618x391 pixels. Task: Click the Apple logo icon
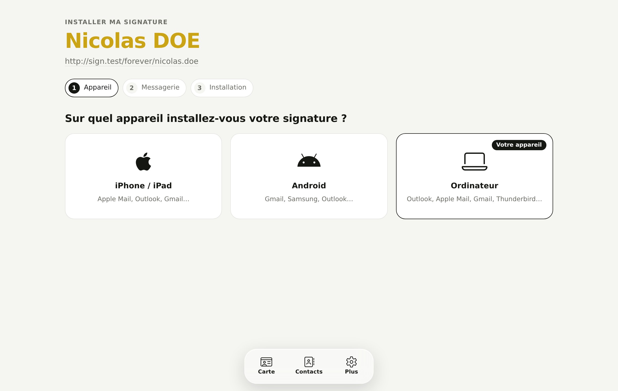point(143,162)
